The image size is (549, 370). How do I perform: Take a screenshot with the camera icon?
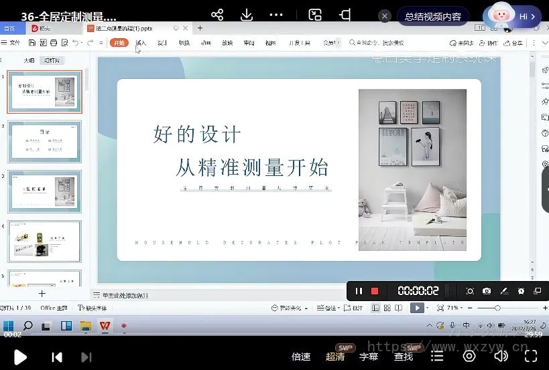[x=486, y=291]
